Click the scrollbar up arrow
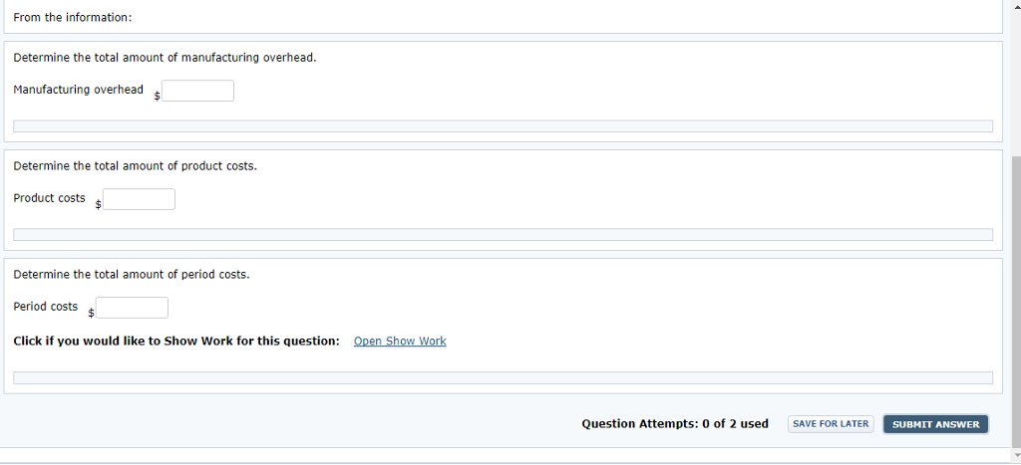The image size is (1021, 465). (x=1015, y=4)
